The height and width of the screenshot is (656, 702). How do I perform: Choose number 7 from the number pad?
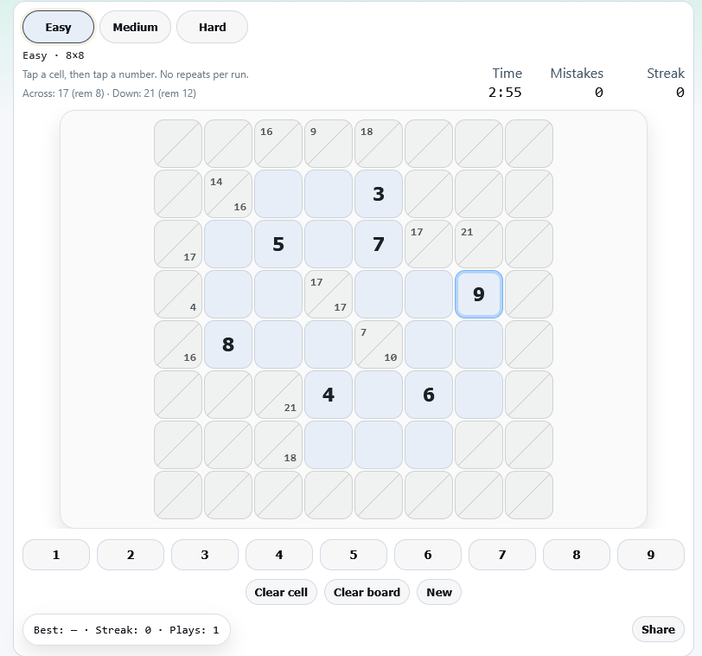point(501,554)
